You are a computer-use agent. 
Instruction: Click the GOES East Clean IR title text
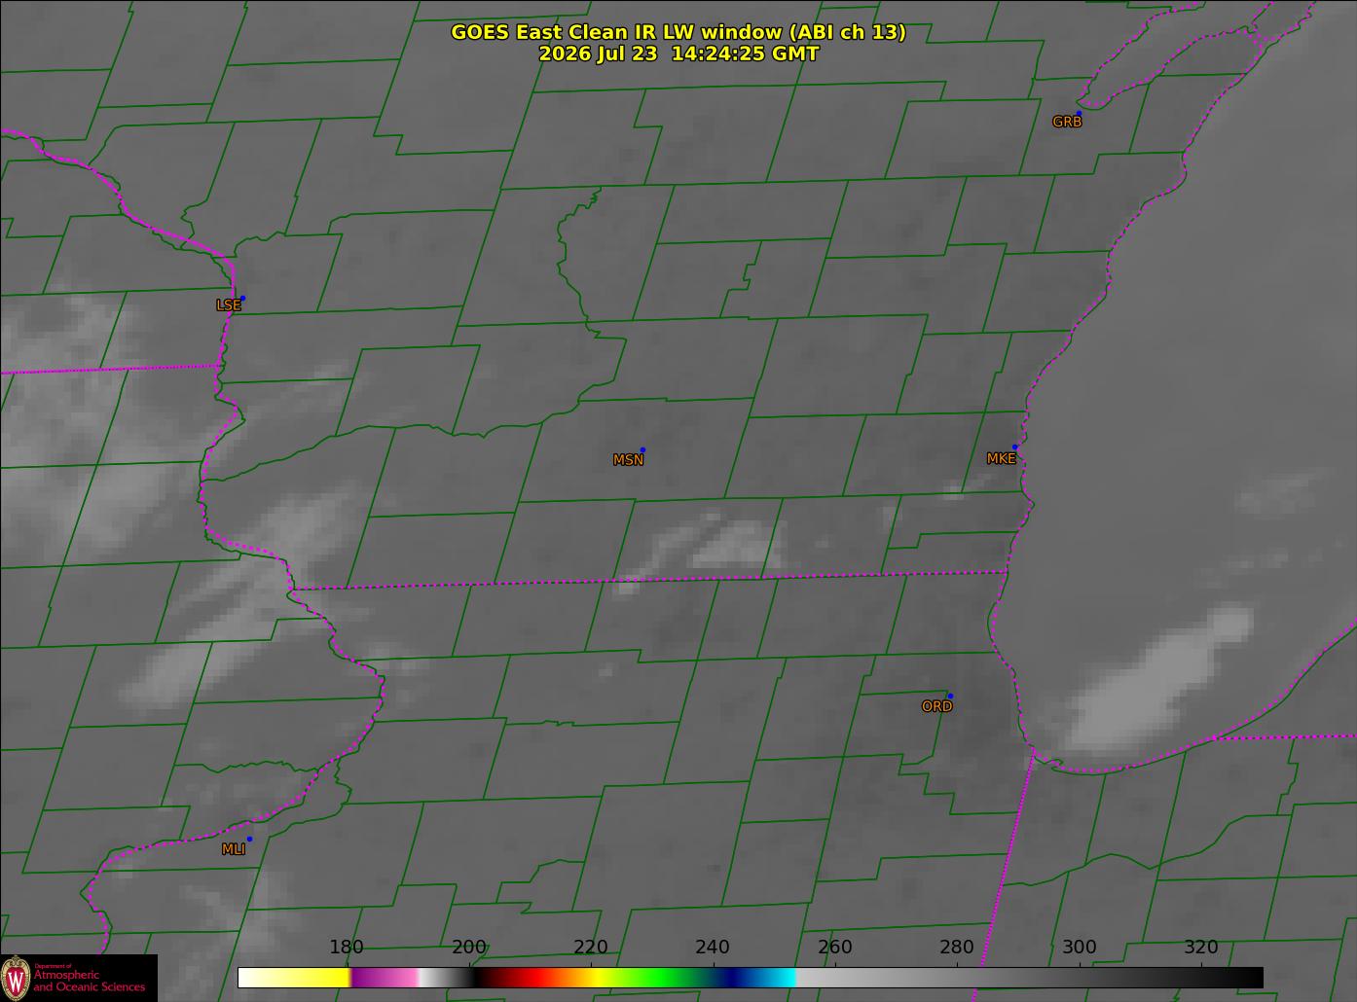click(678, 32)
